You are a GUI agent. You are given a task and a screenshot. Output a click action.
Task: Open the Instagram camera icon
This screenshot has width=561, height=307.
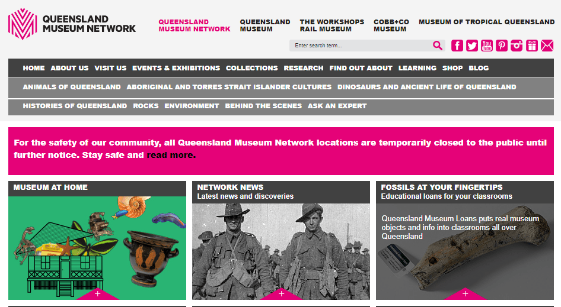click(x=517, y=46)
